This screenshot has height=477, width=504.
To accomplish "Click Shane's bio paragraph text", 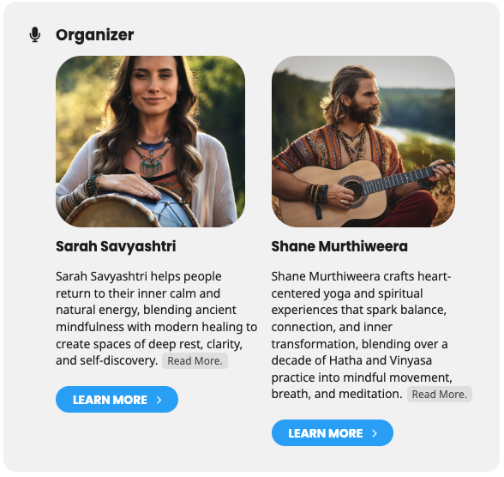I will click(x=362, y=335).
